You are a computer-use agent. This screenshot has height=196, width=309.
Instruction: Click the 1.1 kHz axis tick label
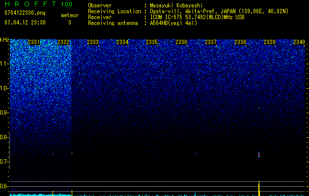click(x=4, y=64)
